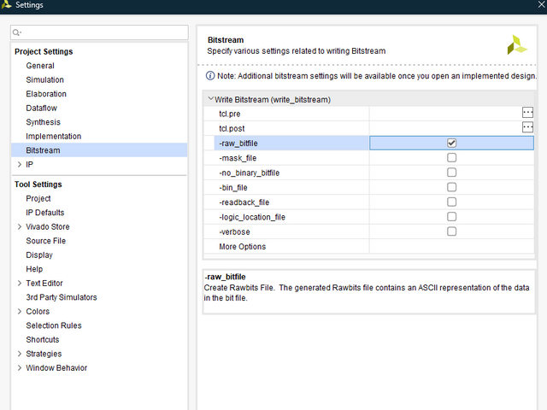Check the -readback_file option
The image size is (547, 410).
pos(451,202)
